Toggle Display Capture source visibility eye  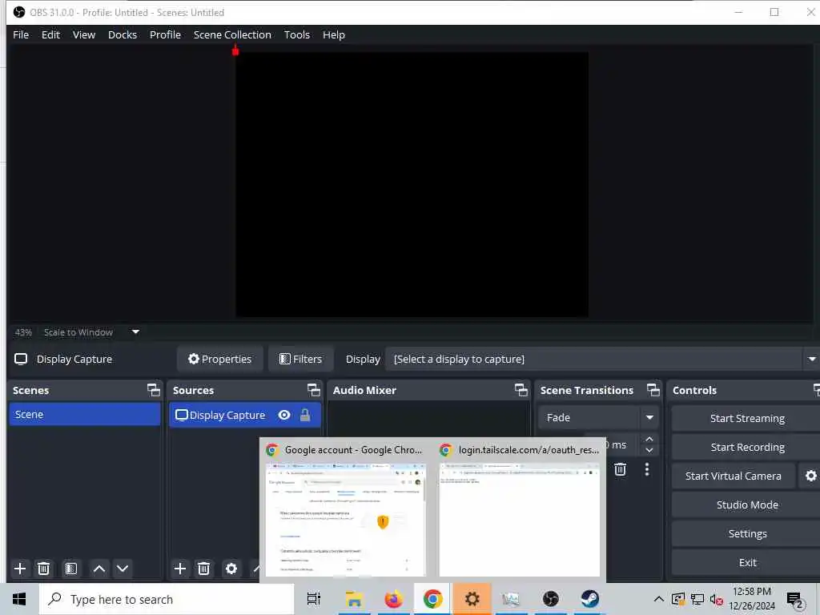pyautogui.click(x=284, y=415)
